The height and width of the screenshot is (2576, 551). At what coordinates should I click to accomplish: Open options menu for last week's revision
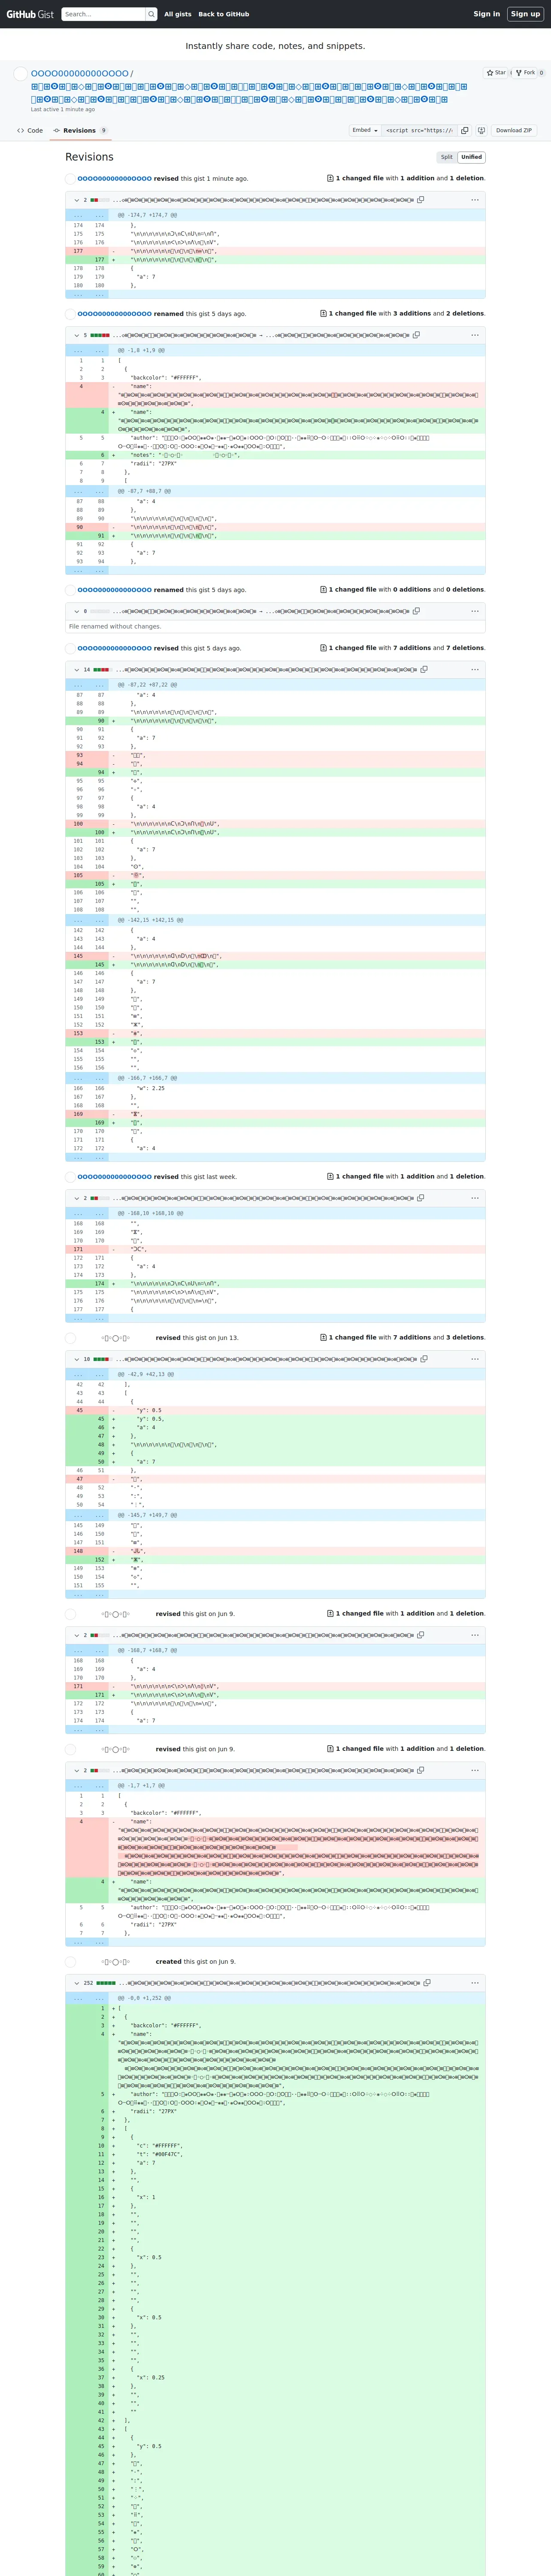475,1198
